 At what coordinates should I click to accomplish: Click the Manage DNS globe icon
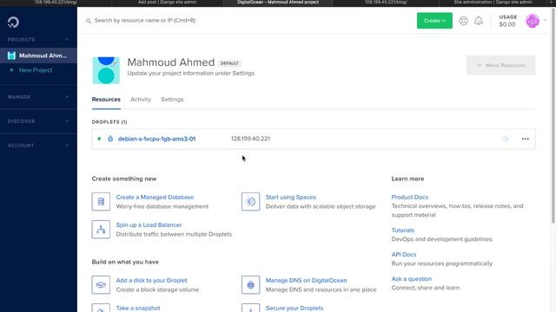[251, 285]
